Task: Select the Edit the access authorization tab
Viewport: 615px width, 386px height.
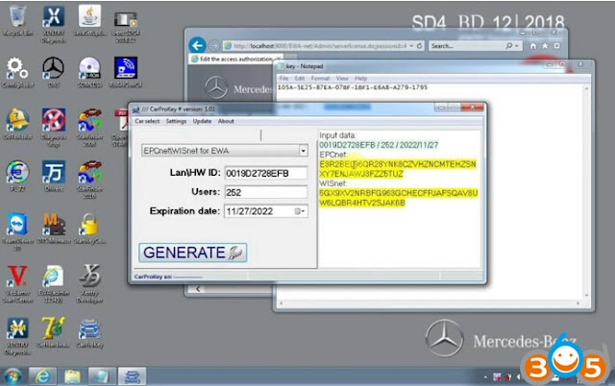Action: click(235, 60)
